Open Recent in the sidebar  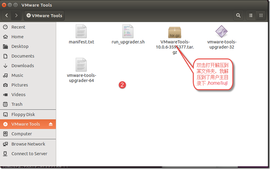[28, 27]
